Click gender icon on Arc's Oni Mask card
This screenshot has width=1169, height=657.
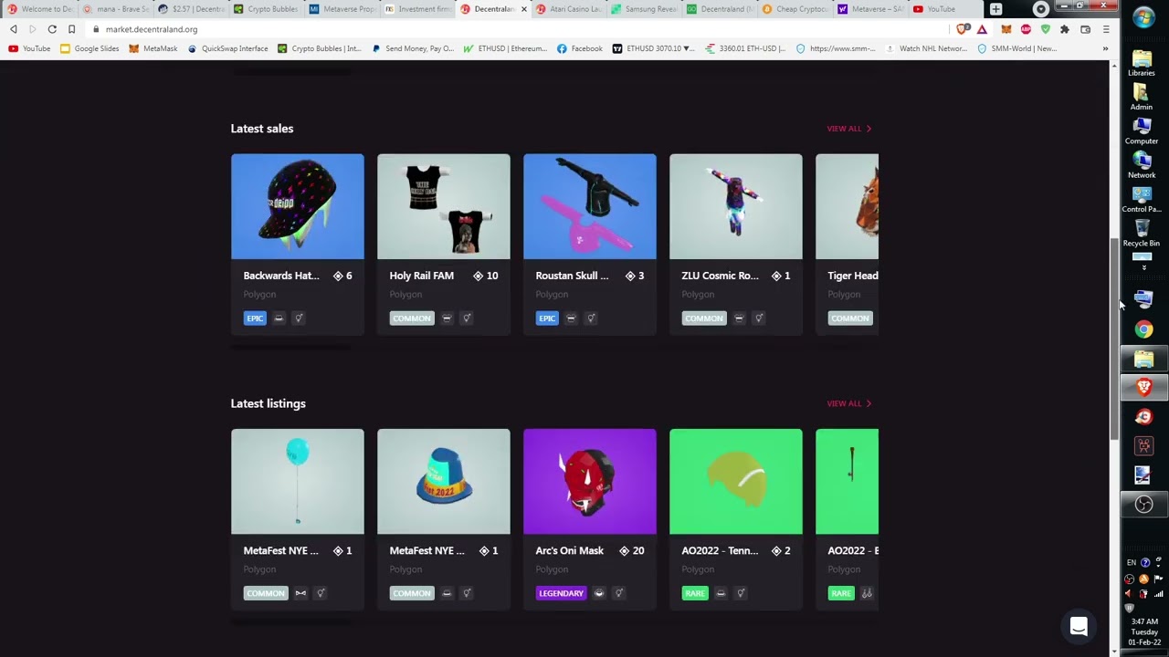pos(619,593)
